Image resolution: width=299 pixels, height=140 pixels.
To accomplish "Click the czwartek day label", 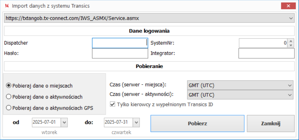I will pos(121,132).
